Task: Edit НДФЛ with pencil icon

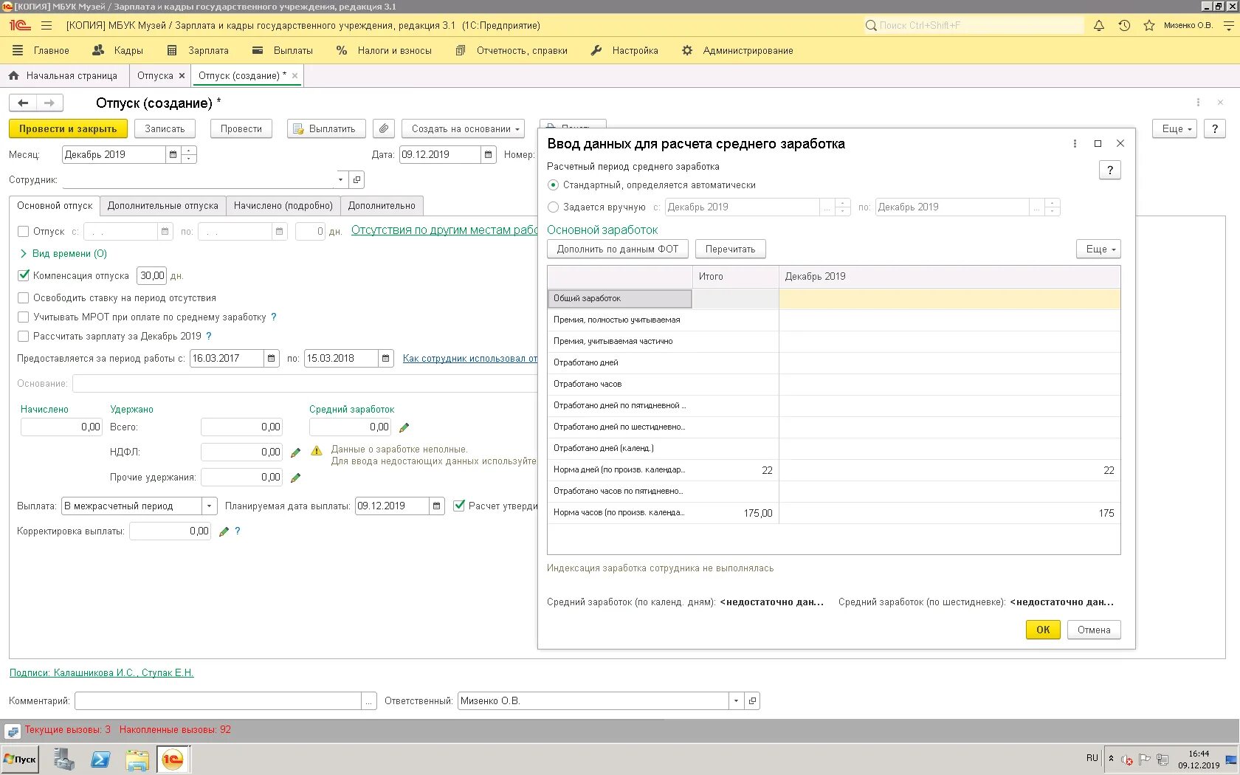Action: [x=296, y=452]
